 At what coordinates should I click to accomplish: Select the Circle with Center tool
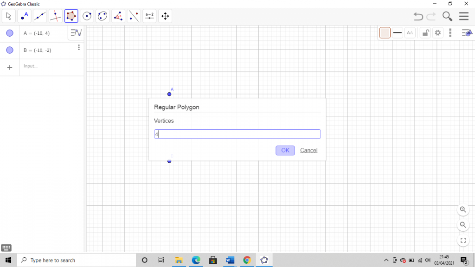tap(87, 16)
